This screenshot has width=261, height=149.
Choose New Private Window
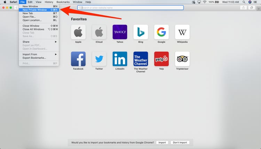[39, 10]
